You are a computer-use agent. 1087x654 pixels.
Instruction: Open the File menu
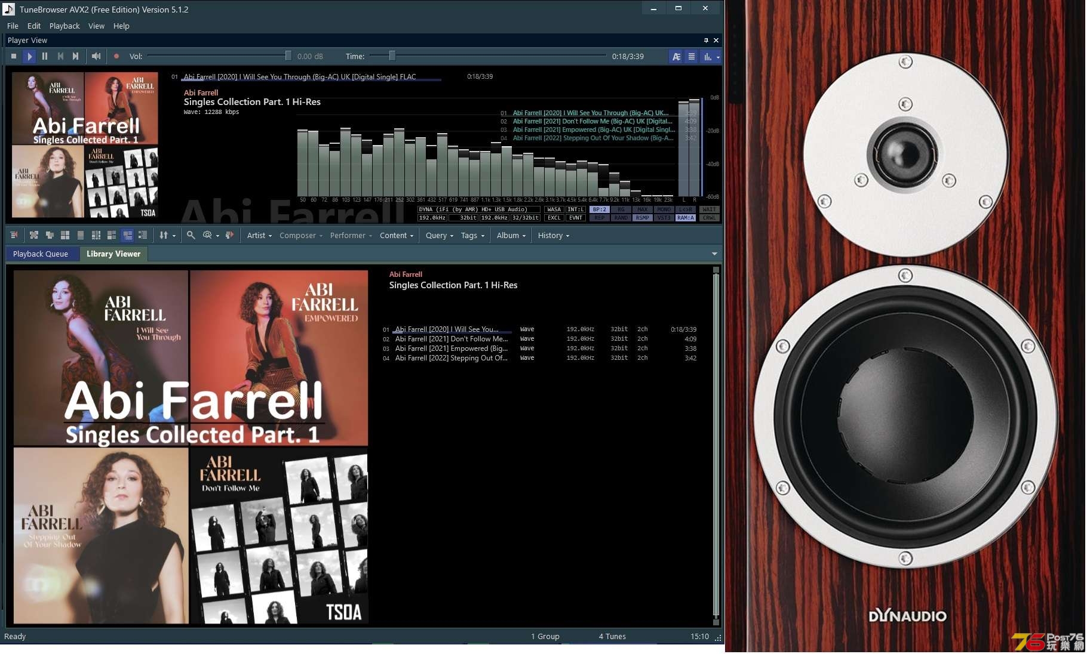[x=13, y=26]
